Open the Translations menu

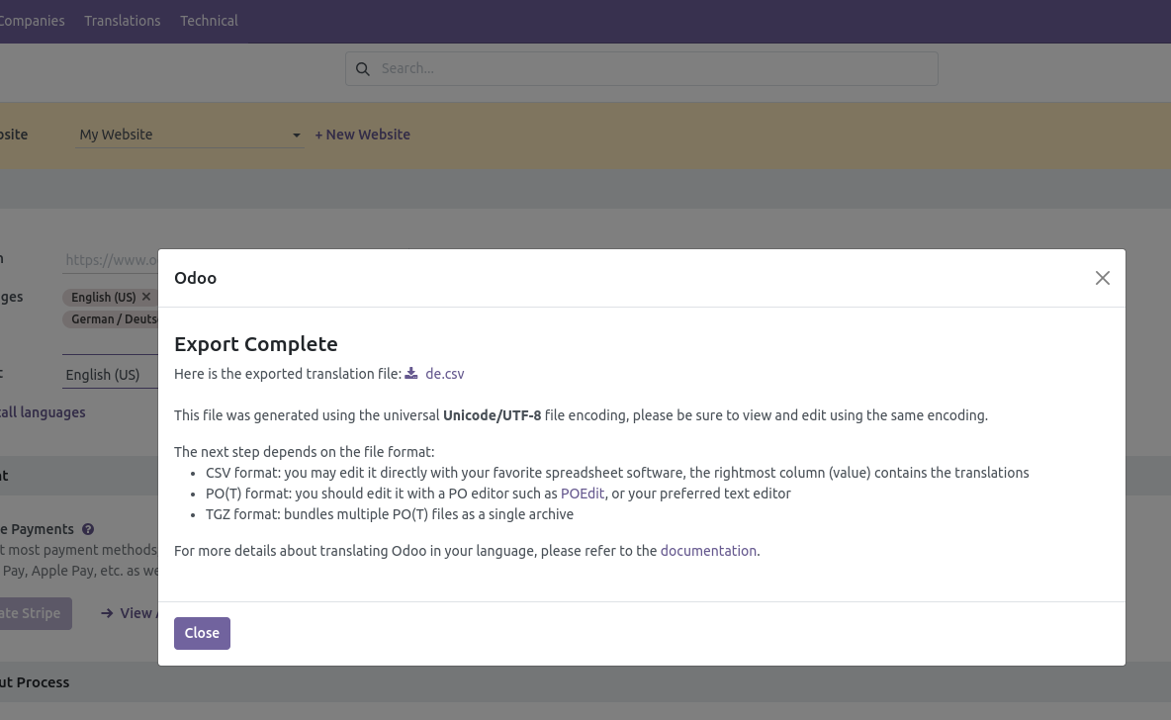point(123,21)
